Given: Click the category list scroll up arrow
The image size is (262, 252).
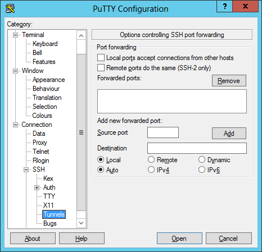Looking at the screenshot, I should coord(81,35).
